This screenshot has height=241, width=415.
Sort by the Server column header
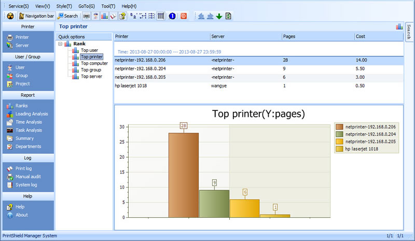tap(246, 36)
